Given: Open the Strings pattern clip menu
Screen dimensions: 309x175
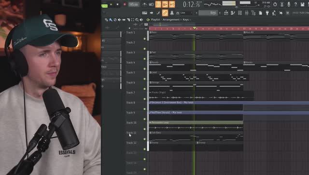Looking at the screenshot, I should tap(150, 82).
